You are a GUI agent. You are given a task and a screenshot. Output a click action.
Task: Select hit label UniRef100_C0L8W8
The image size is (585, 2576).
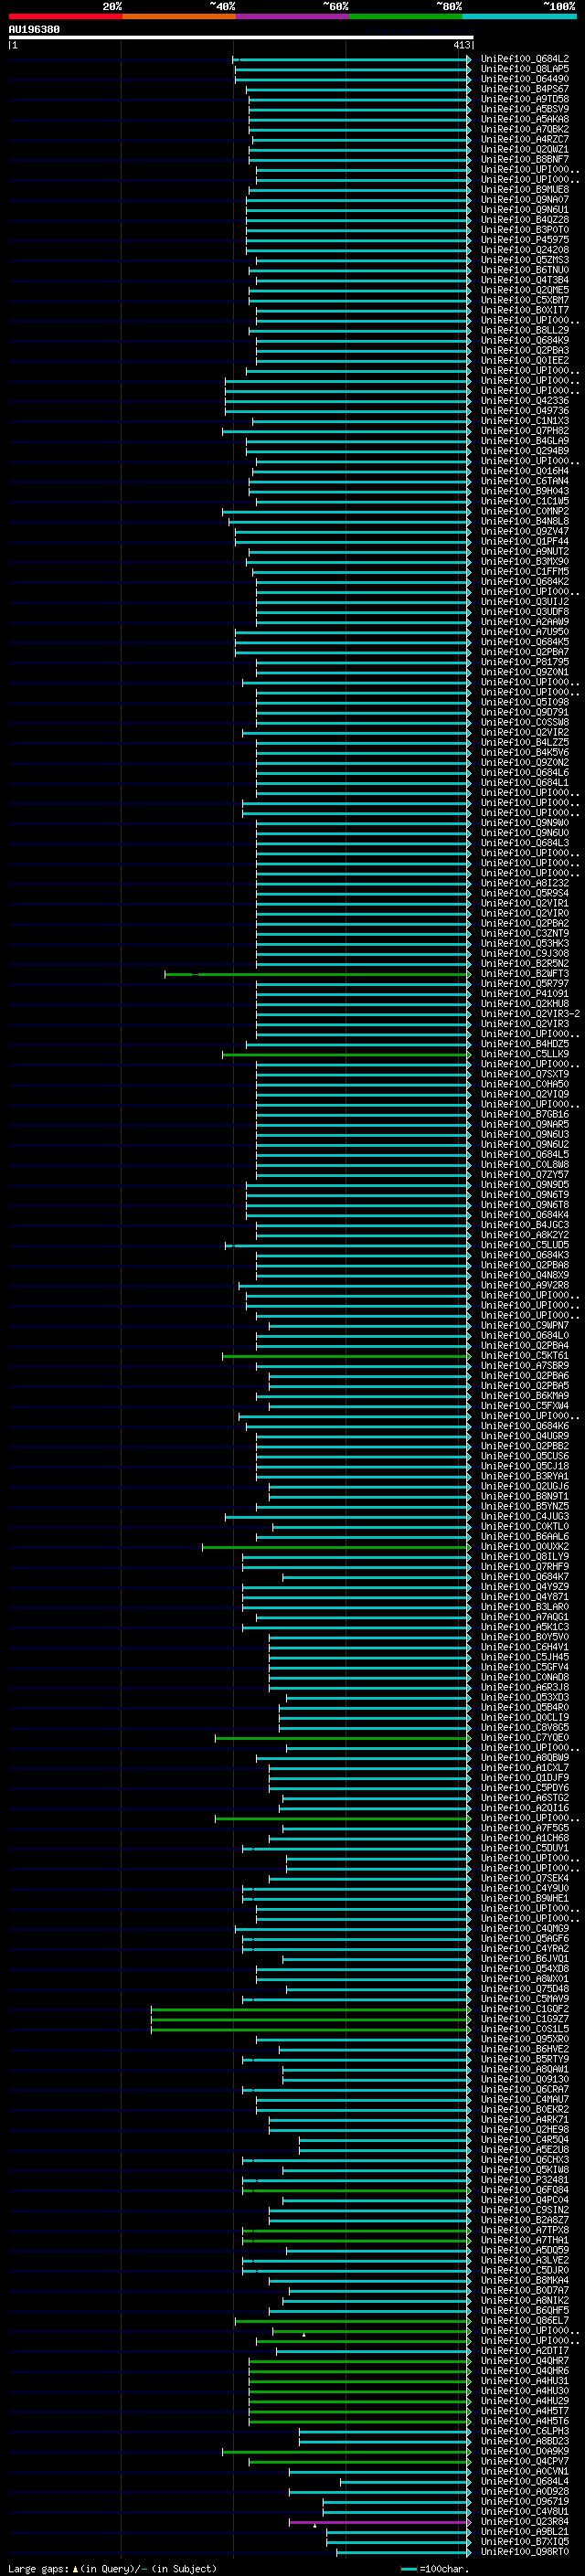(x=524, y=1164)
